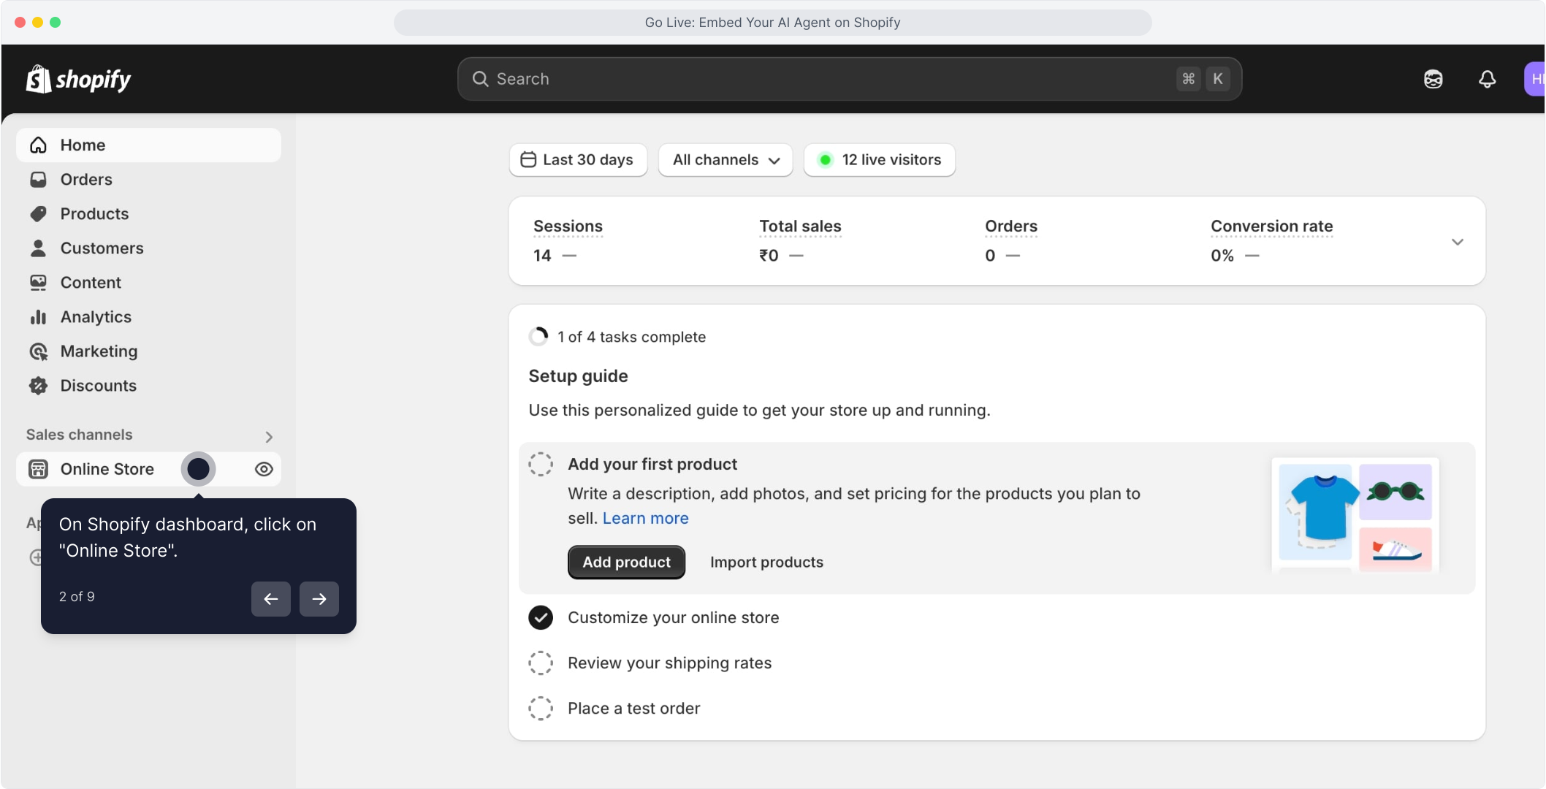This screenshot has width=1546, height=789.
Task: Check the 'Place a test order' circle
Action: [541, 708]
